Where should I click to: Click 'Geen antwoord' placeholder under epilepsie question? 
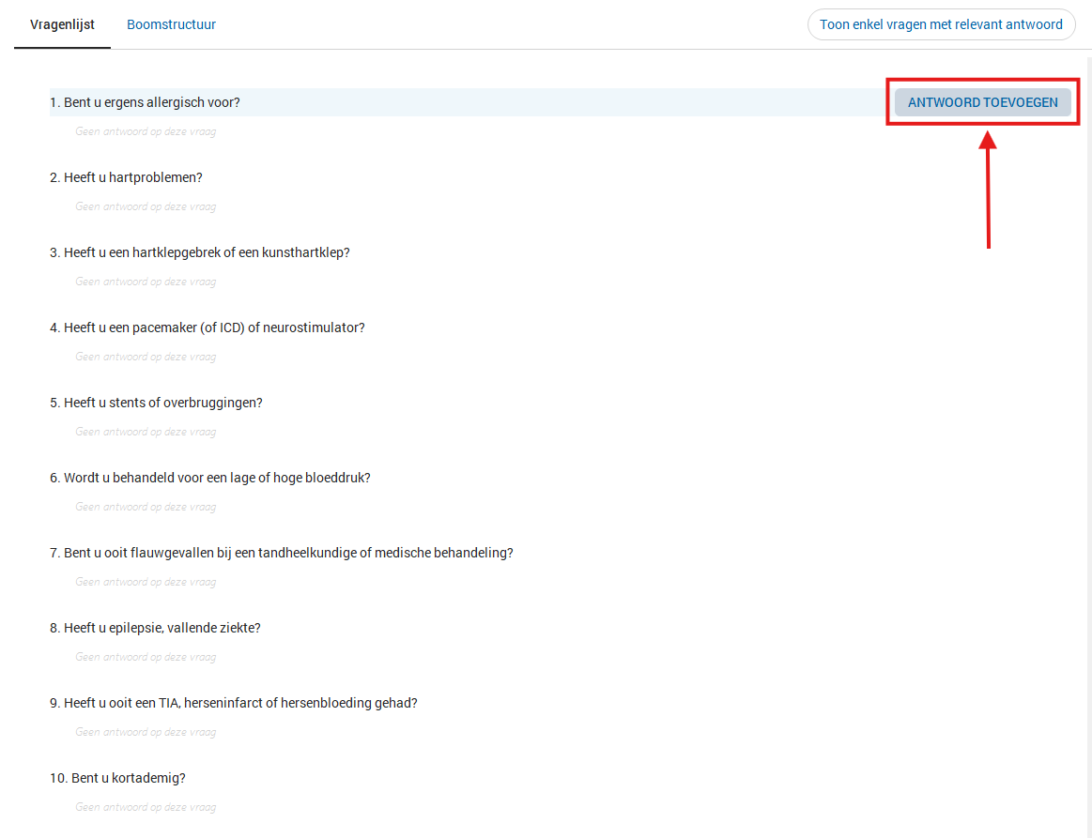(146, 657)
